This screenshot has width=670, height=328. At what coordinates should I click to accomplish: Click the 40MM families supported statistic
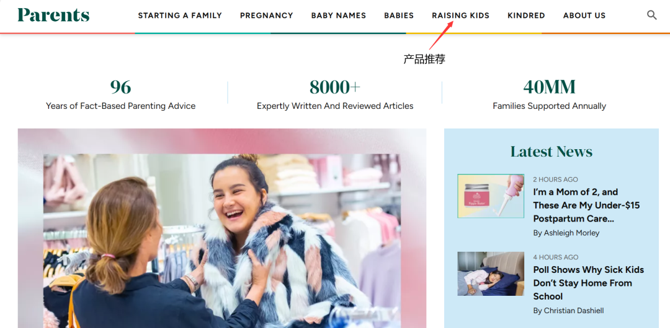(x=549, y=94)
